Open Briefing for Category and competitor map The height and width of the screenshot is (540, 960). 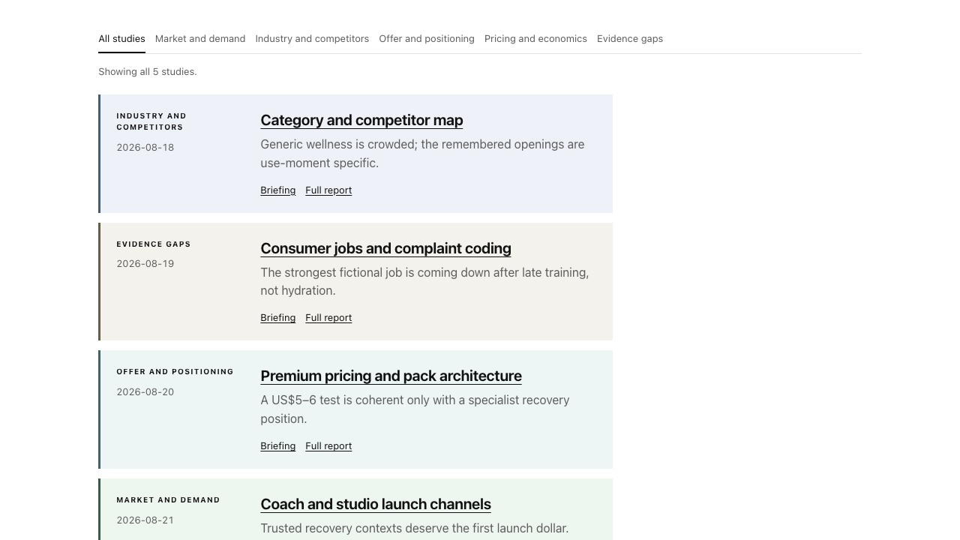tap(277, 190)
